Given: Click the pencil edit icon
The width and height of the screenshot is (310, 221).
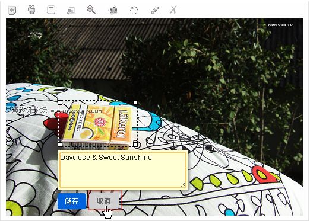Looking at the screenshot, I should point(155,10).
